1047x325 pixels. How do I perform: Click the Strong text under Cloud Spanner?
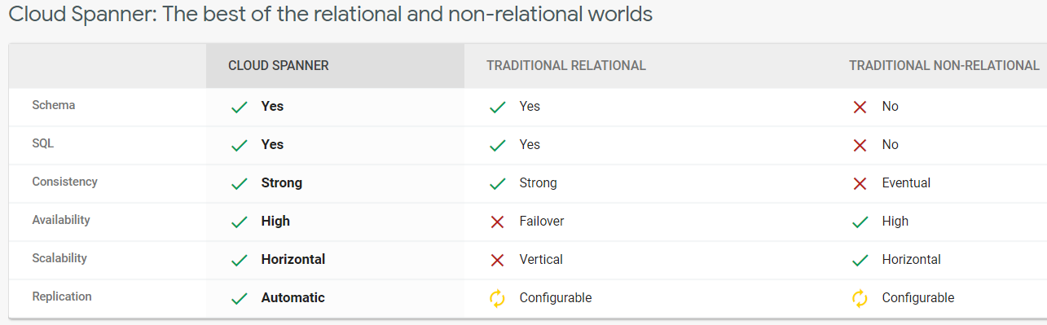click(282, 183)
